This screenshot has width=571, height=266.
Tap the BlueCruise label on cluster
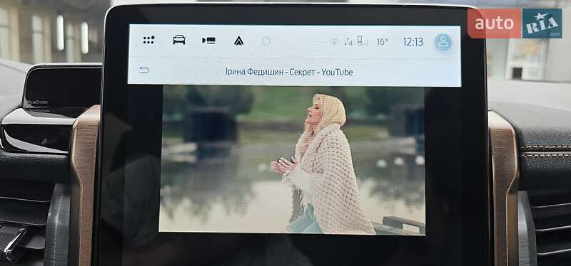coord(37,102)
